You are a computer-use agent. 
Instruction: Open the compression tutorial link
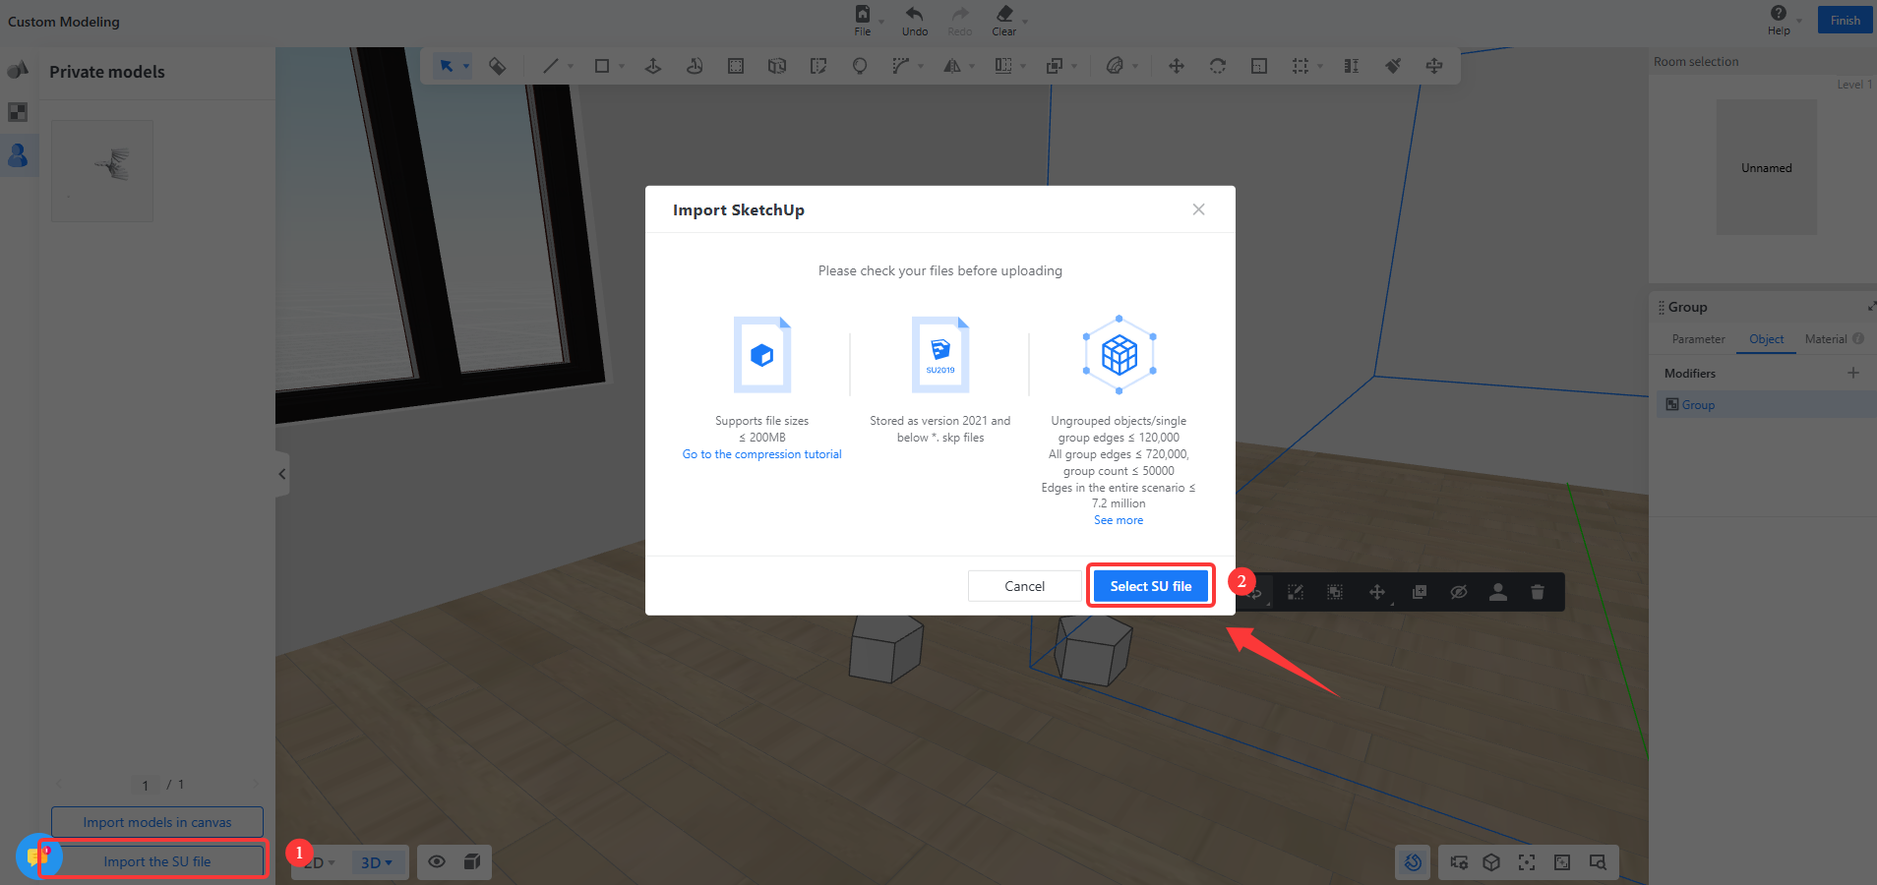[761, 454]
